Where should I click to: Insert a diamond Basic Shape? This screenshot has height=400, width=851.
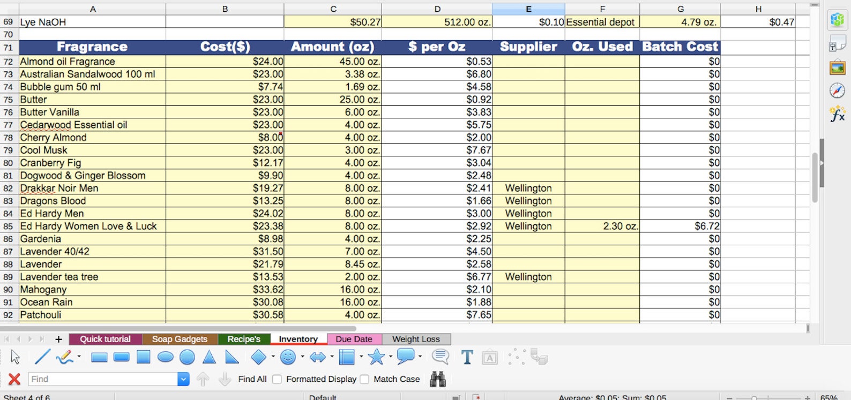tap(258, 357)
